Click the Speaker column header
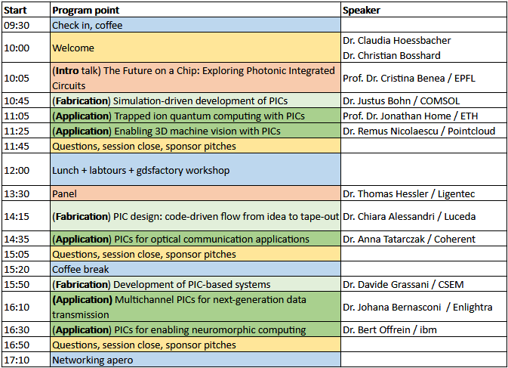Image resolution: width=508 pixels, height=368 pixels. click(423, 10)
